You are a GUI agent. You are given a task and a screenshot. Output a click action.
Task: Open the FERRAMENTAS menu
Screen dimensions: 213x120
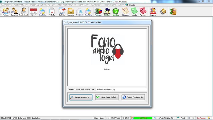pos(110,5)
